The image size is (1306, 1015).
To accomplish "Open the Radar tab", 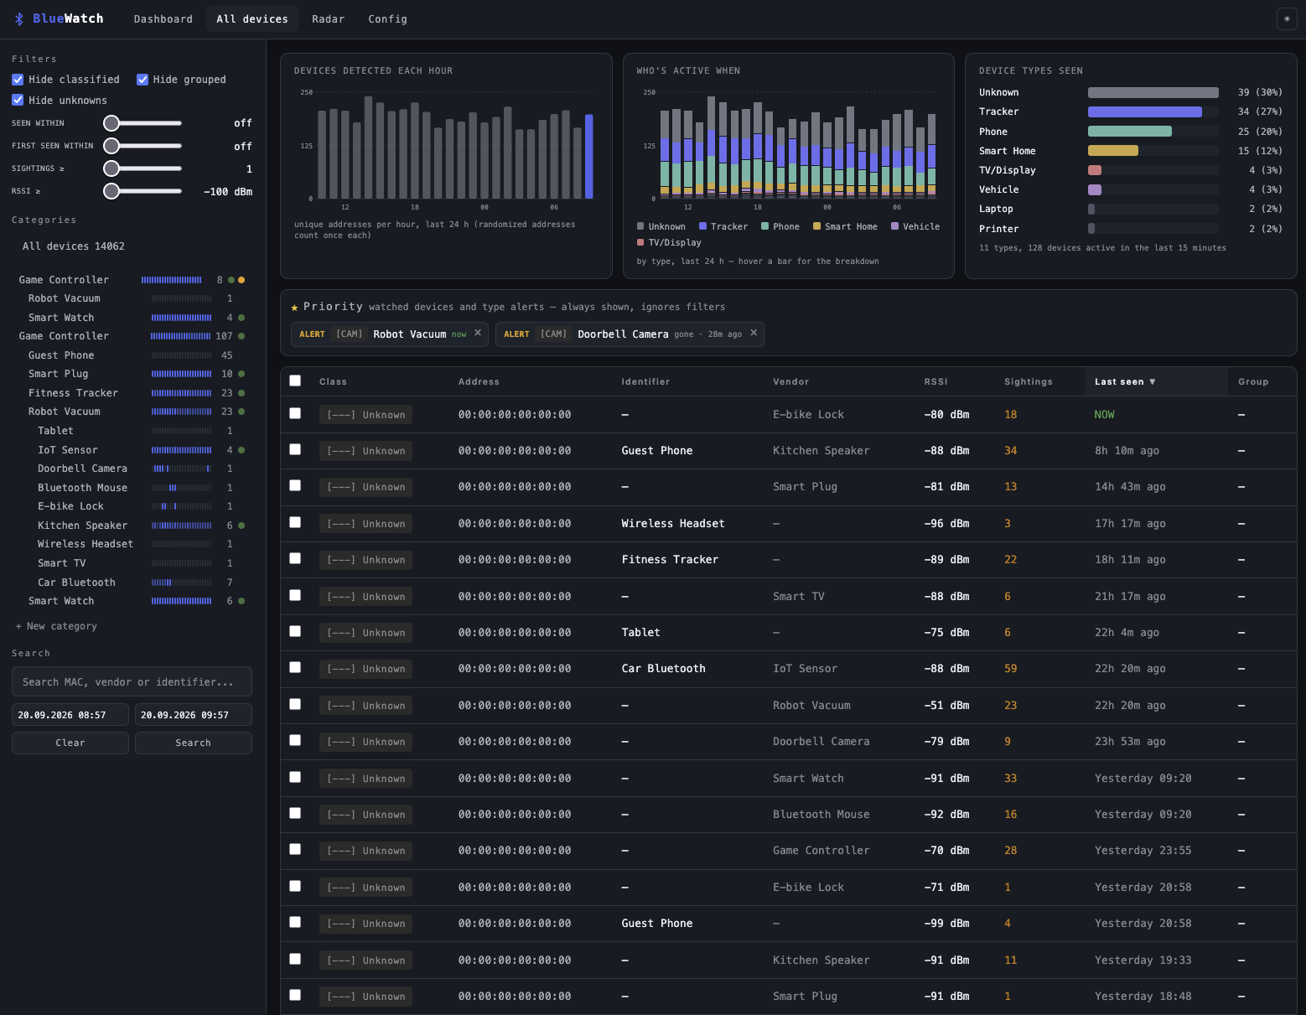I will [x=328, y=18].
